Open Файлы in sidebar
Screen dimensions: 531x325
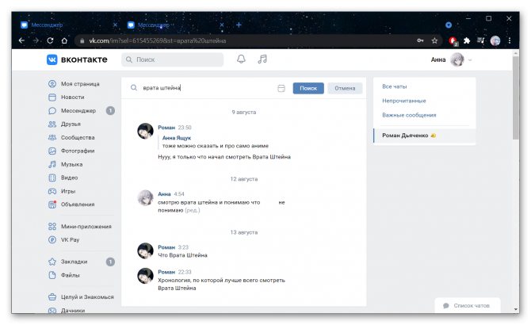pyautogui.click(x=70, y=275)
